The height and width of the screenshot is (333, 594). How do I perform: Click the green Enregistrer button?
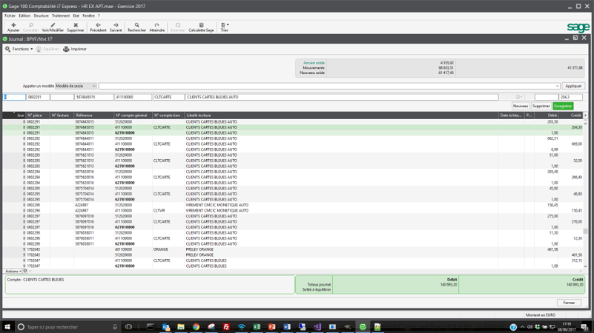pos(563,107)
